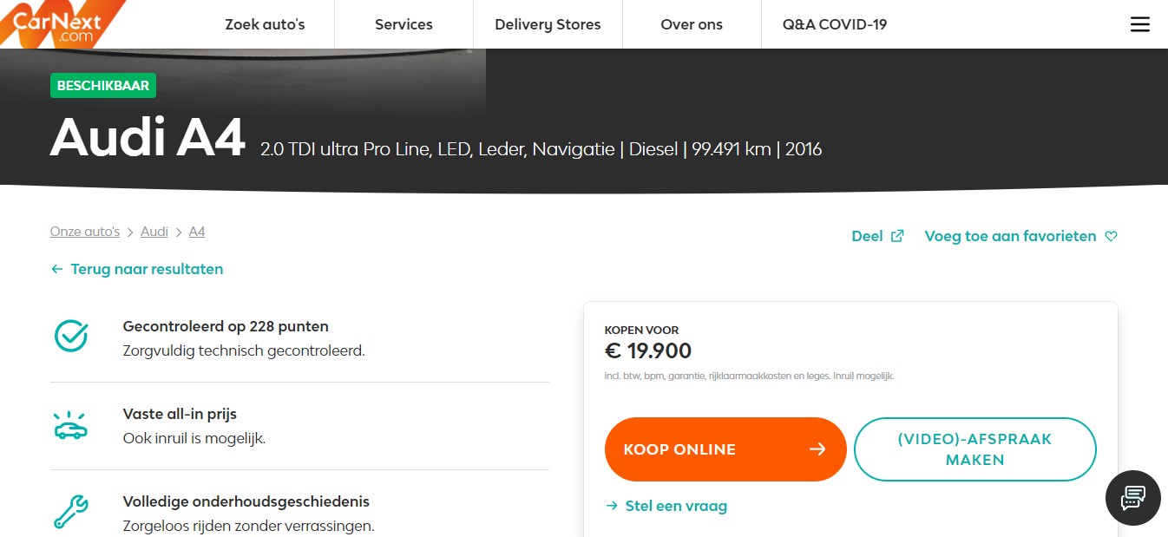Go to Delivery Stores page
Image resolution: width=1168 pixels, height=537 pixels.
pyautogui.click(x=548, y=24)
